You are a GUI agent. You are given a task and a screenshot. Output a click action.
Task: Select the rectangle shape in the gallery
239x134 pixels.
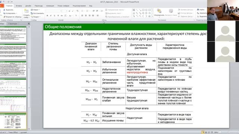[x=143, y=10]
